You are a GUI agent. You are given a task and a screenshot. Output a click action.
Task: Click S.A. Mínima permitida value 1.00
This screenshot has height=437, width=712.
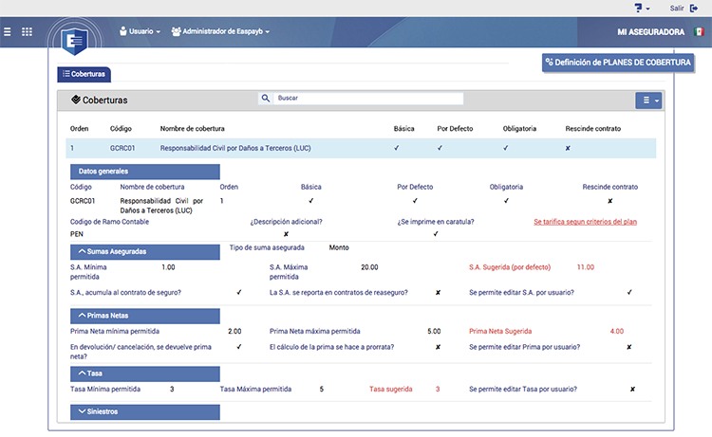(x=168, y=267)
